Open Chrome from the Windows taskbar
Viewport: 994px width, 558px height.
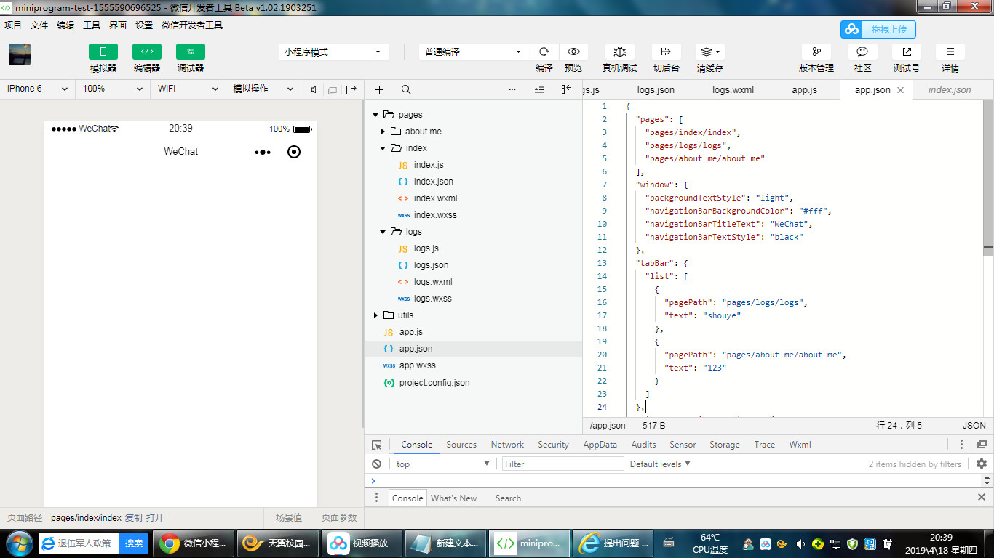tap(194, 543)
